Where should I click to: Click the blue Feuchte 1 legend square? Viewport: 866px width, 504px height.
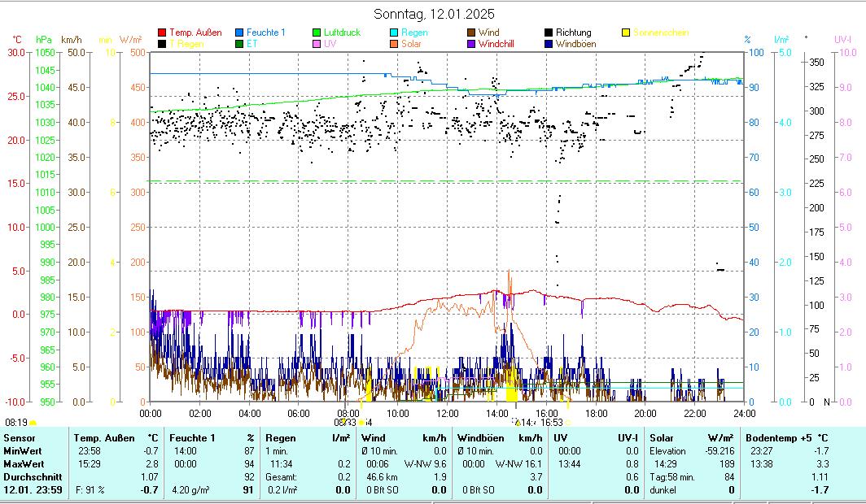click(240, 33)
